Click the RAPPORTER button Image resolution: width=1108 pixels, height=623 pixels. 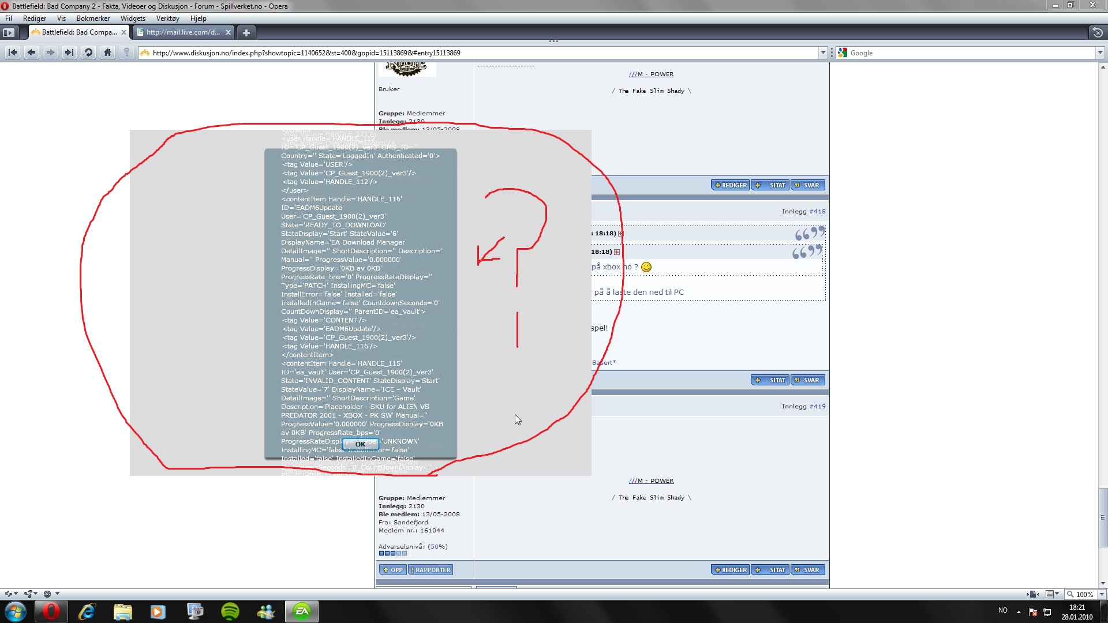point(431,570)
